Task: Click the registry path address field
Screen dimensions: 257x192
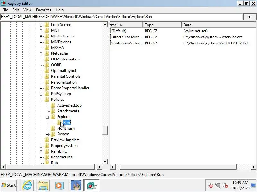Action: click(121, 17)
